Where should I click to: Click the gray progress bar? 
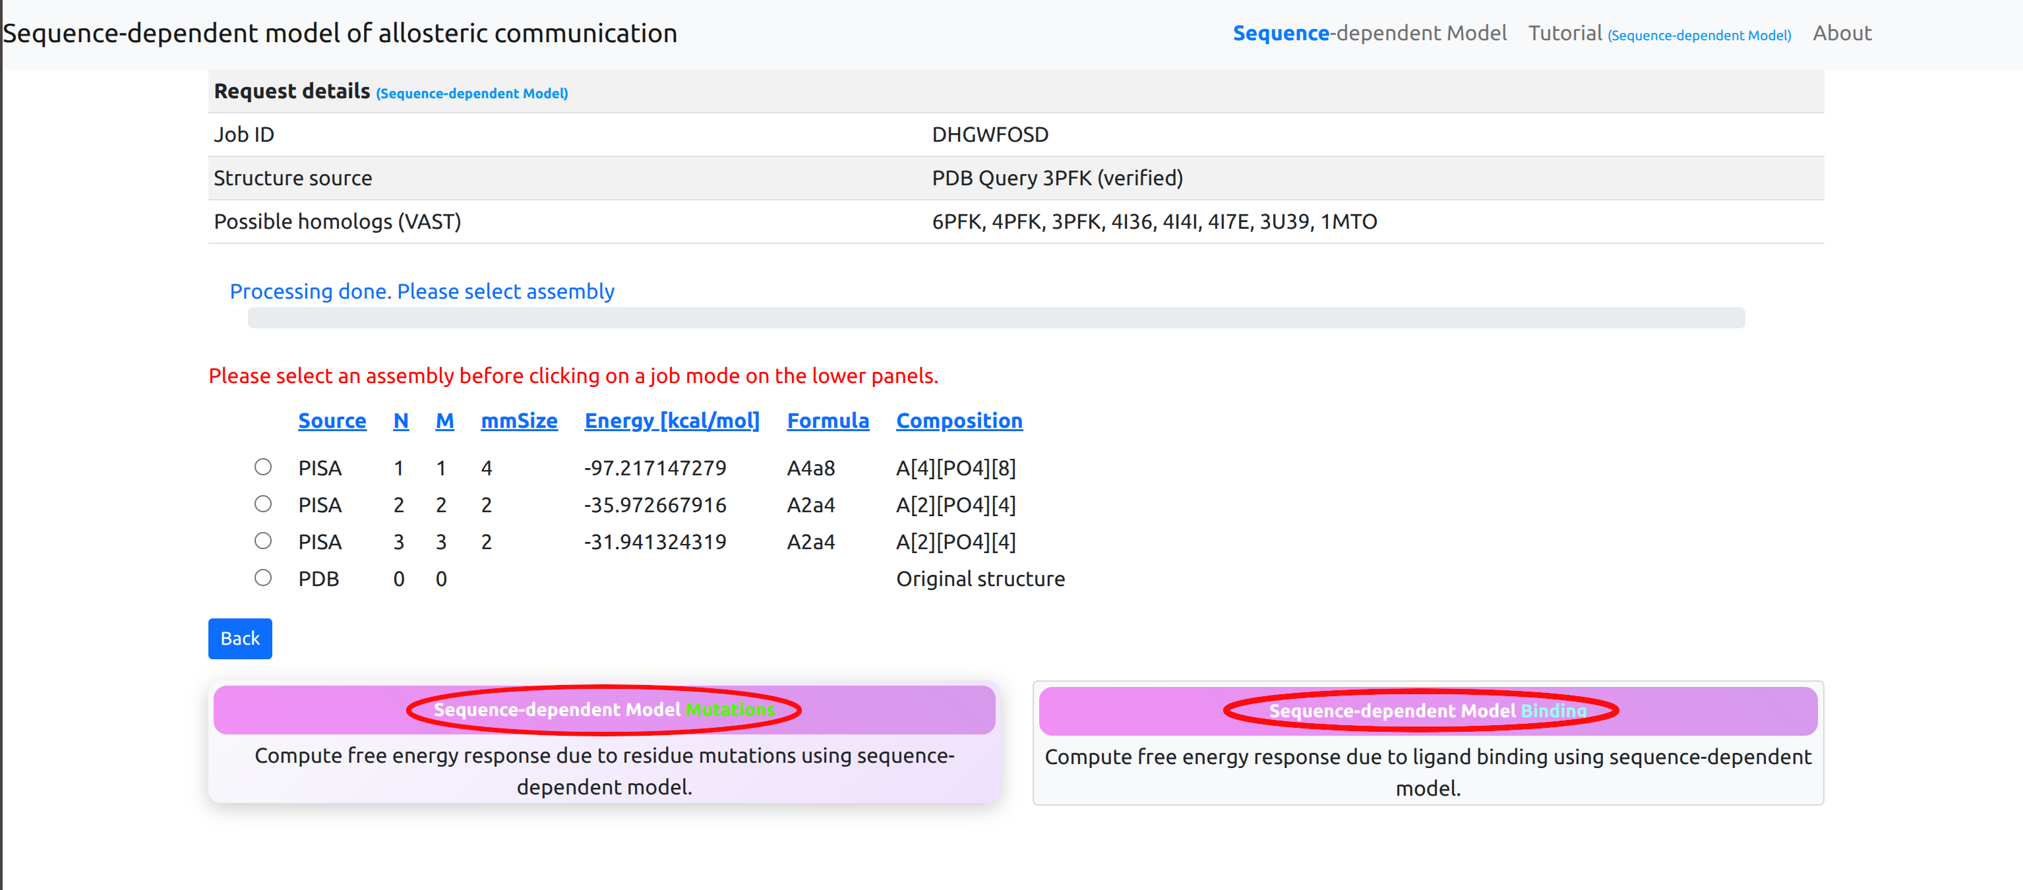pyautogui.click(x=996, y=318)
